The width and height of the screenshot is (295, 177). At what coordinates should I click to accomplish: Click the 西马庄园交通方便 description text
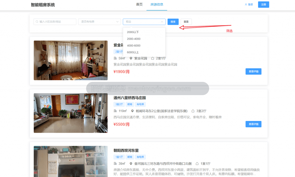click(167, 117)
